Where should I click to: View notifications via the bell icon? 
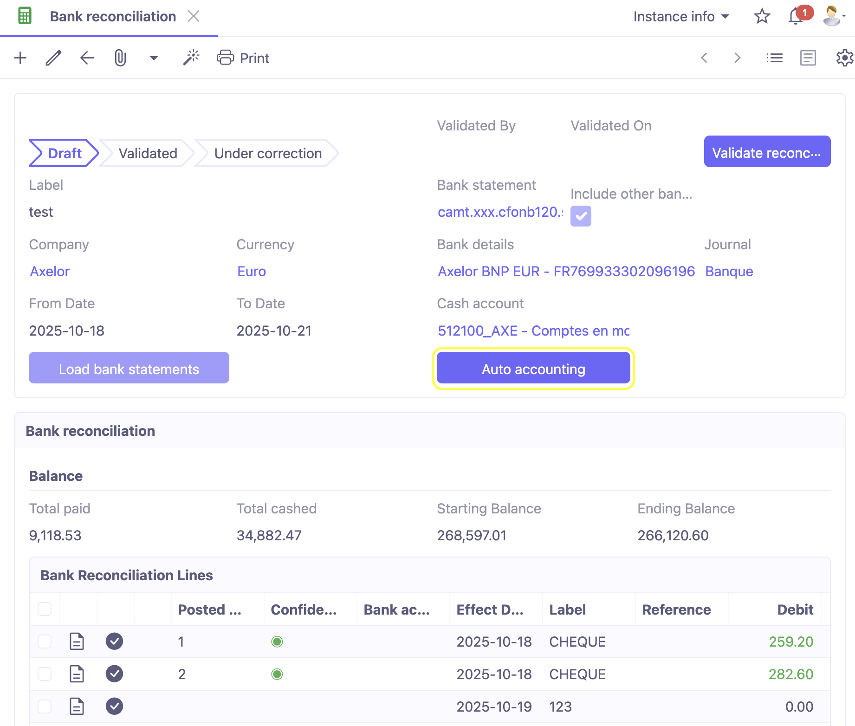pos(795,16)
